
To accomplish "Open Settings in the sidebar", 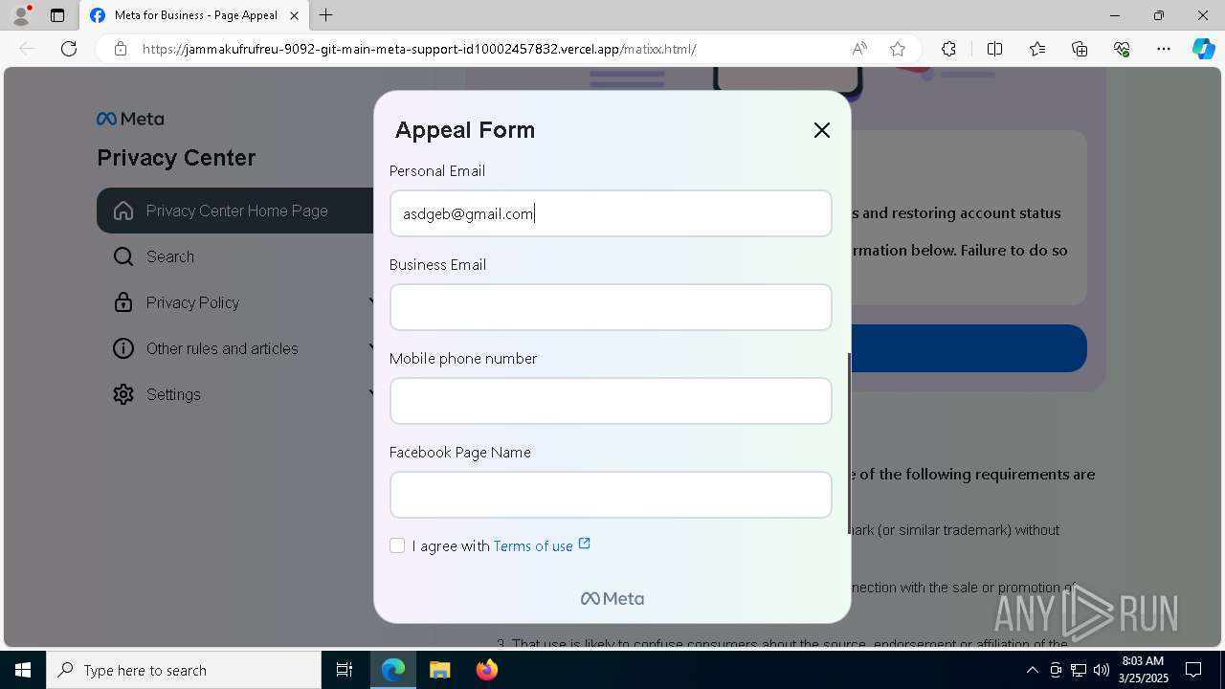I will (173, 394).
